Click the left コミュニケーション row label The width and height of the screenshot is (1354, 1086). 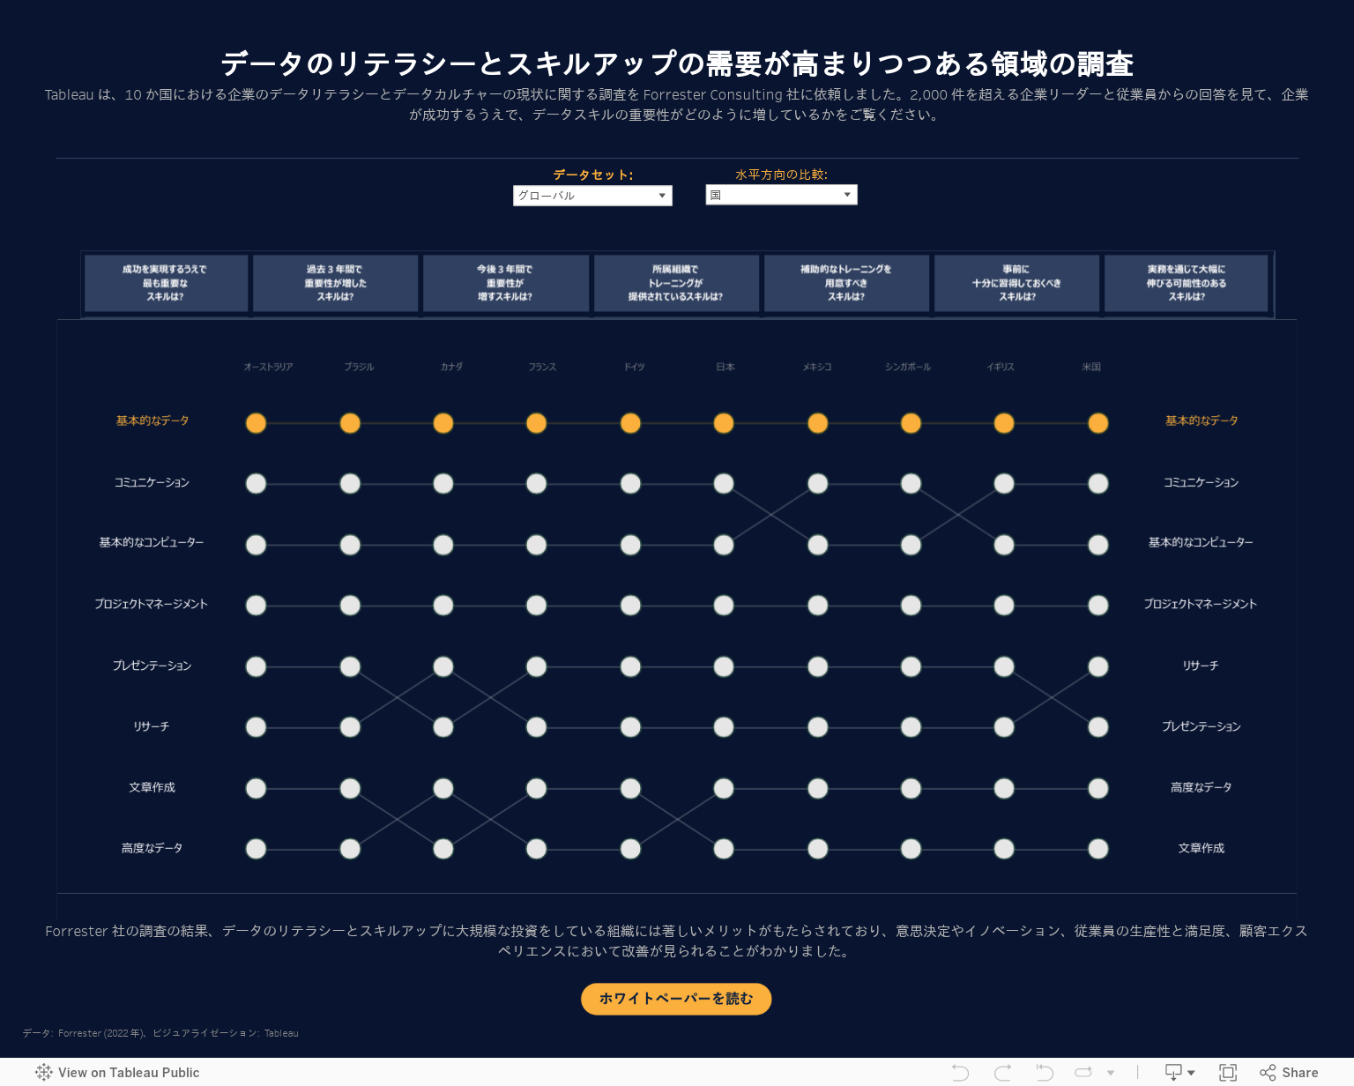152,483
